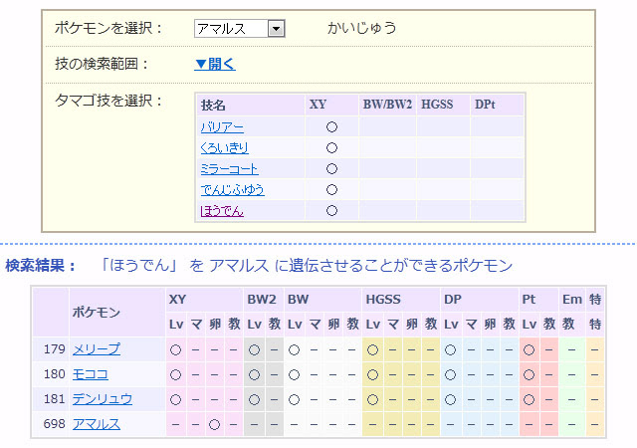The width and height of the screenshot is (637, 448).
Task: Open the ほうでん egg move link
Action: pyautogui.click(x=222, y=211)
